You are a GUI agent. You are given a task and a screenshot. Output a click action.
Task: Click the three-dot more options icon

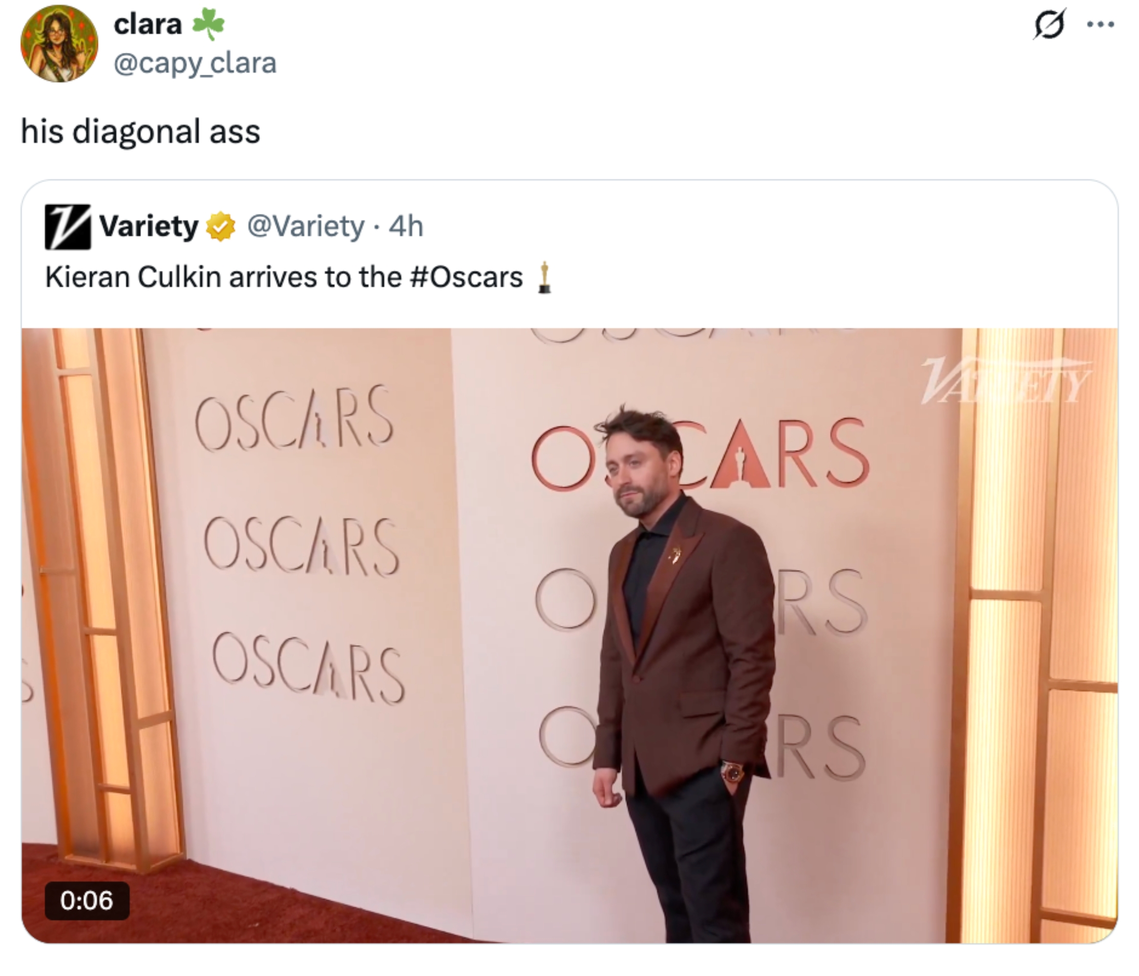click(x=1101, y=23)
